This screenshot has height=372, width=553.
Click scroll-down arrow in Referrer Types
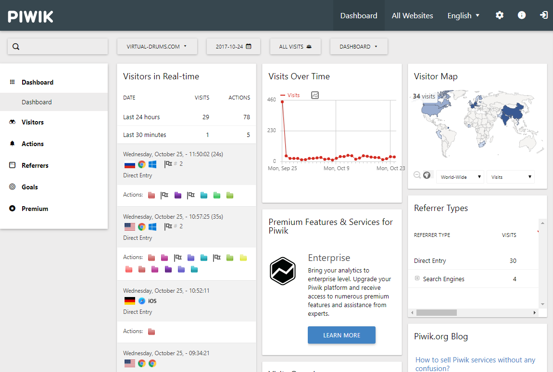point(542,304)
